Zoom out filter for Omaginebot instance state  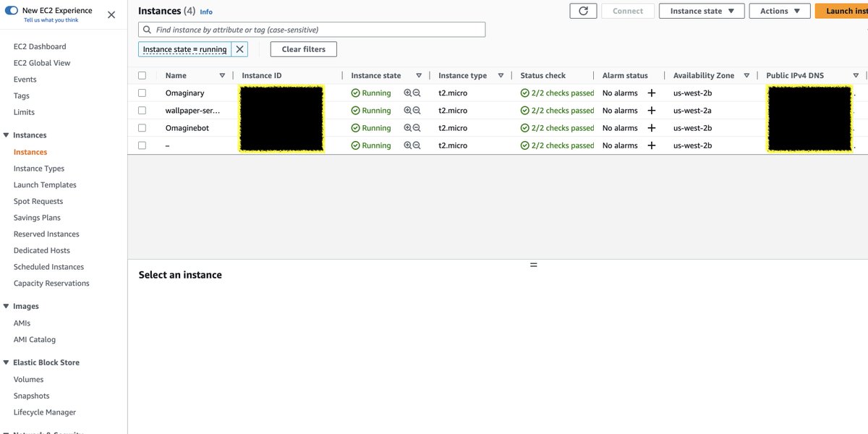point(417,128)
